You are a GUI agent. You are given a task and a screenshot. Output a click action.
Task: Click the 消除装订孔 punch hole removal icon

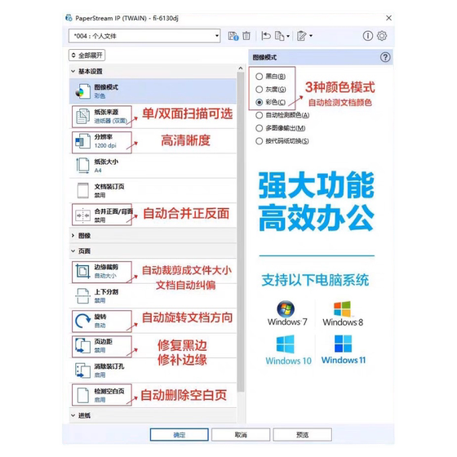coord(83,370)
